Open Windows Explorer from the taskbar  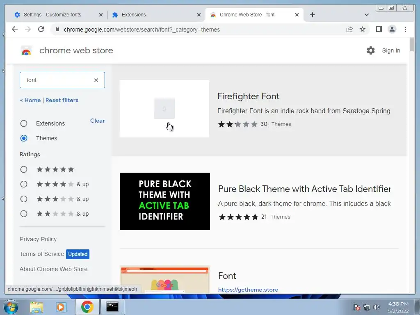point(37,307)
